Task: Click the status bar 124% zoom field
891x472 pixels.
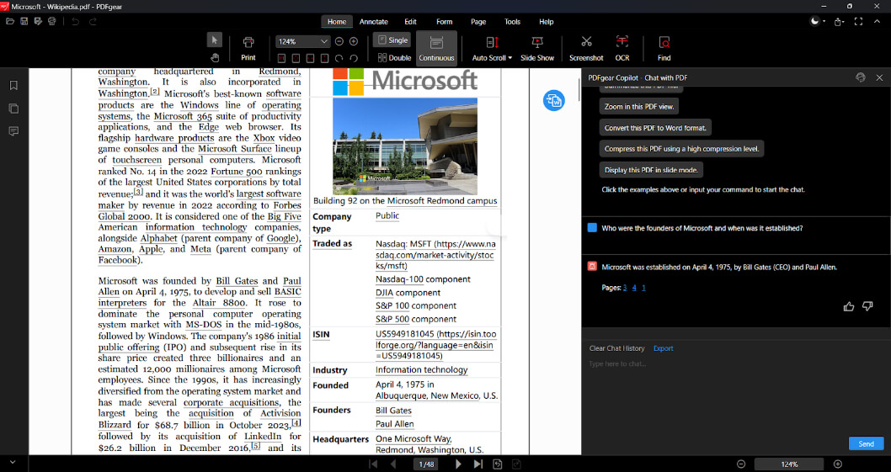Action: [x=789, y=464]
